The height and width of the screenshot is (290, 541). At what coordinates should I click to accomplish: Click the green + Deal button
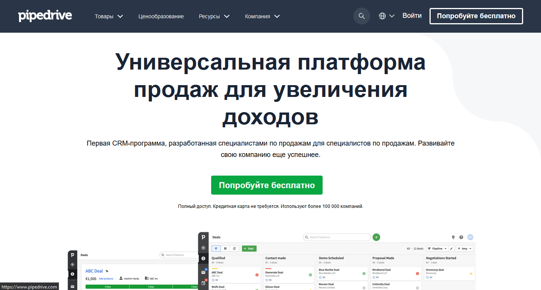pos(249,249)
